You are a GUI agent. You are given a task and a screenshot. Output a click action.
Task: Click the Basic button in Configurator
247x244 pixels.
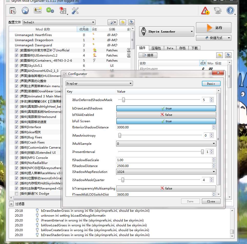(211, 84)
